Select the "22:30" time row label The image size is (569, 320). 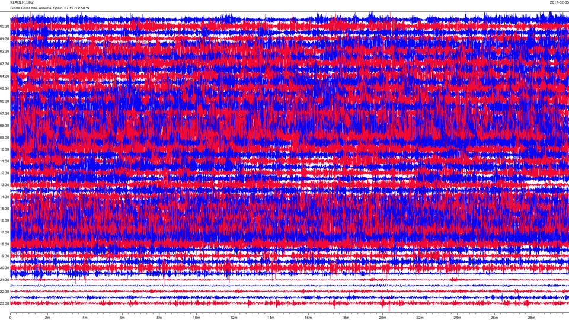point(5,292)
